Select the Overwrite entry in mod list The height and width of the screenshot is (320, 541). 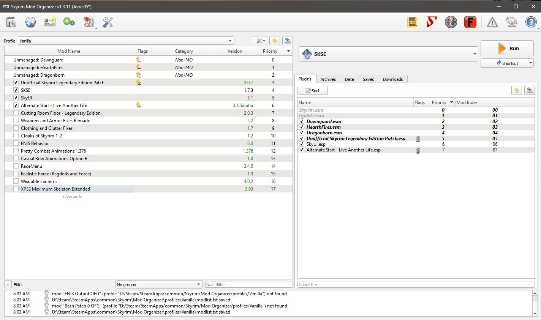(x=149, y=197)
